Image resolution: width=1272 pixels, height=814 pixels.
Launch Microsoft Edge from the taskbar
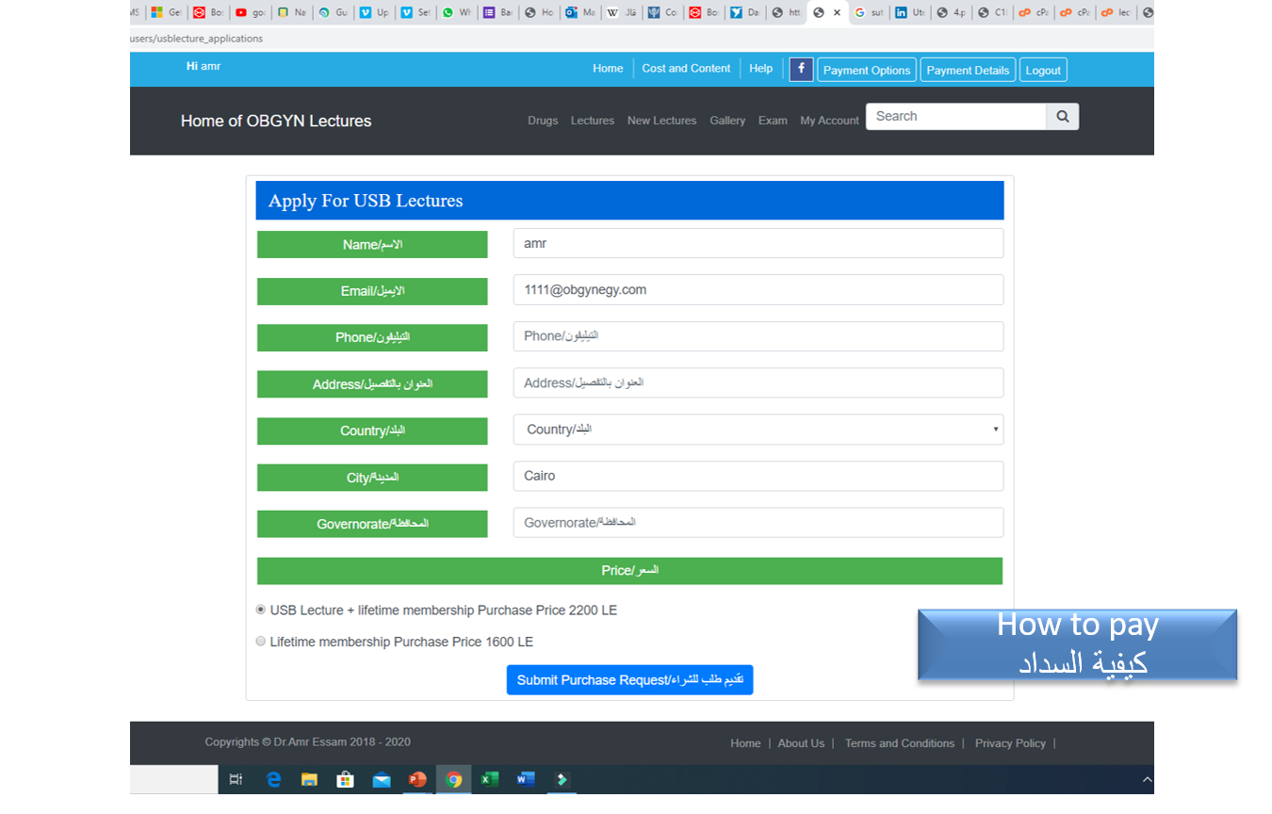coord(273,779)
